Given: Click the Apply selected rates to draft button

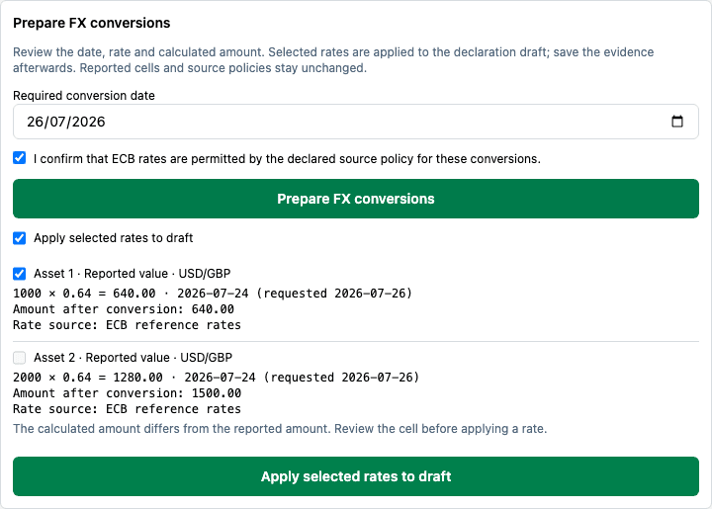Looking at the screenshot, I should (x=356, y=476).
